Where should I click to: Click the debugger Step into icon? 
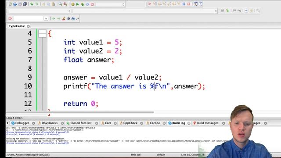click(x=164, y=4)
